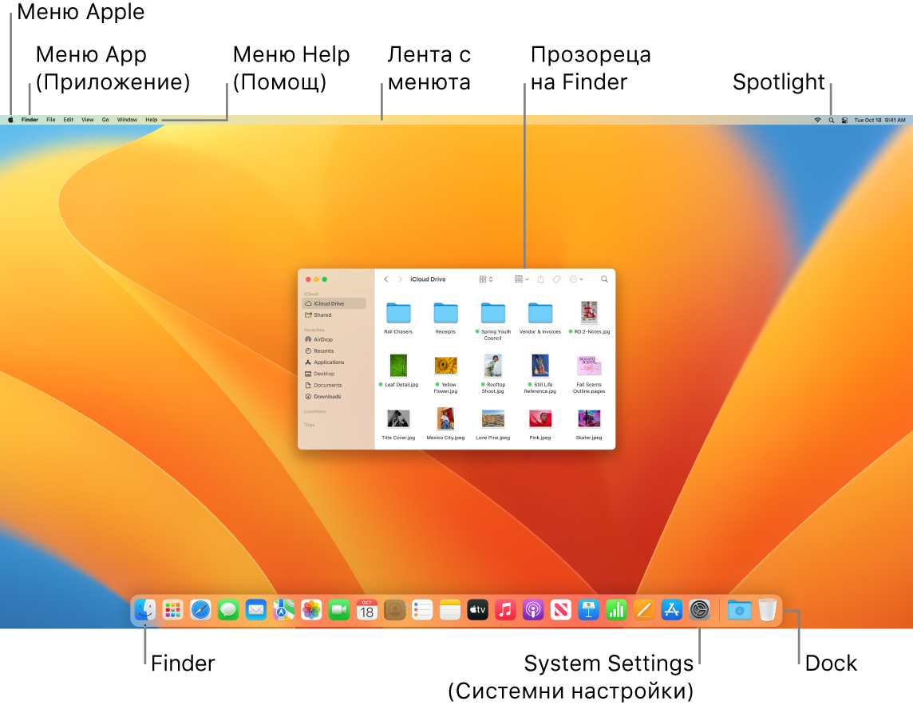
Task: Launch FaceTime from the Dock
Action: click(x=339, y=610)
